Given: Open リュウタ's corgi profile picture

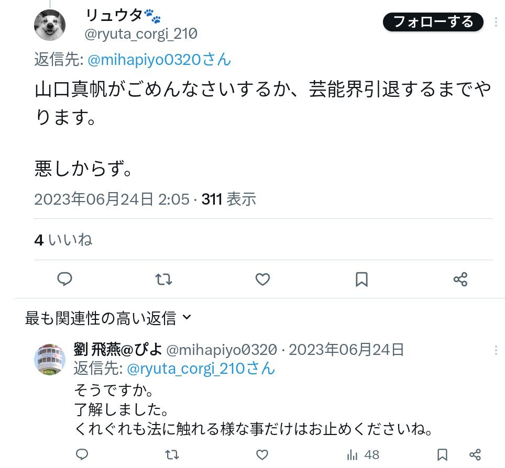Looking at the screenshot, I should [50, 25].
